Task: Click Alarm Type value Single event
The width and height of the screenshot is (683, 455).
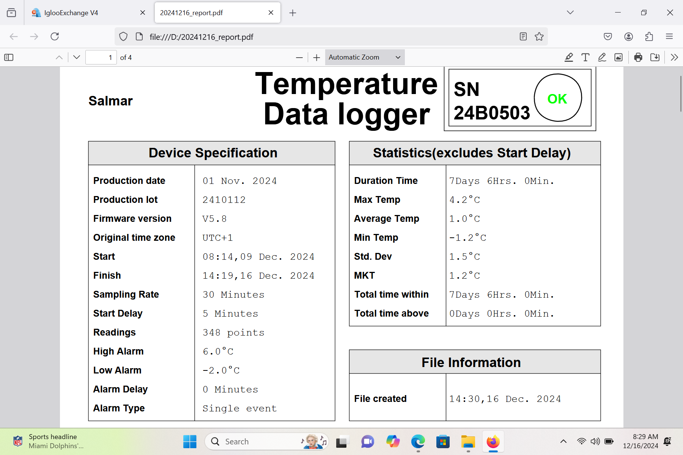Action: pos(239,408)
